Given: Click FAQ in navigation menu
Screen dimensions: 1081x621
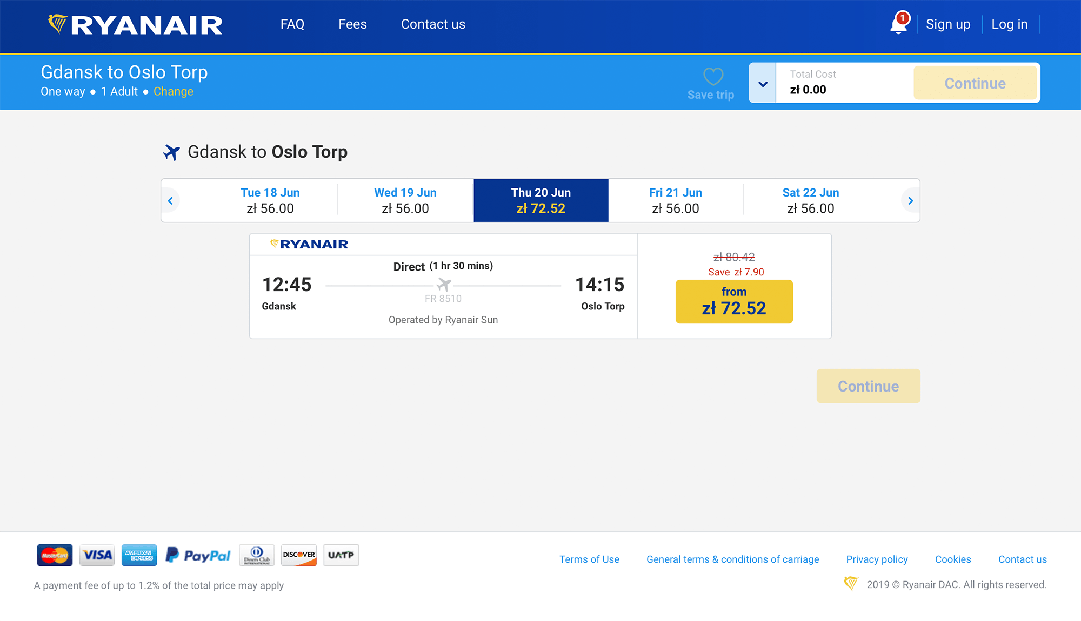Looking at the screenshot, I should (x=293, y=24).
